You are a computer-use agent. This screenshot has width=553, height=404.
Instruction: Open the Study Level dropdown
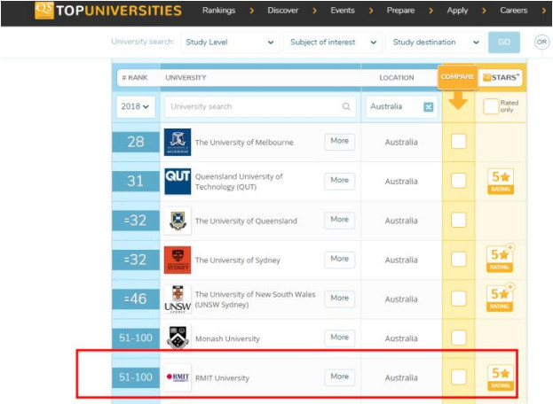click(229, 42)
